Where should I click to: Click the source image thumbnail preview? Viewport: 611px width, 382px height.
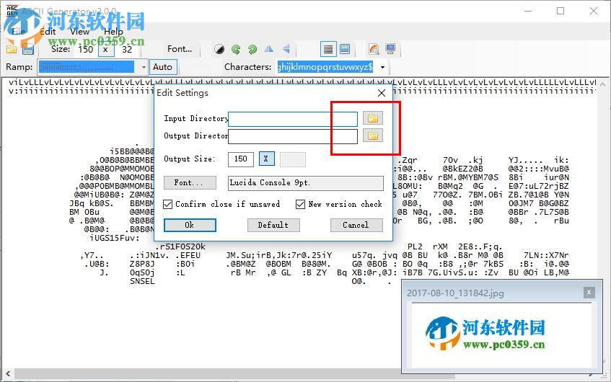pos(501,334)
